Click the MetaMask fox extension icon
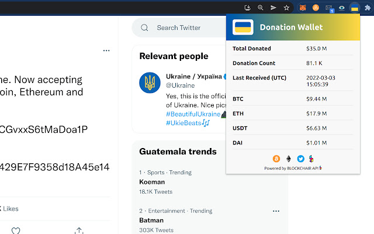 tap(303, 8)
